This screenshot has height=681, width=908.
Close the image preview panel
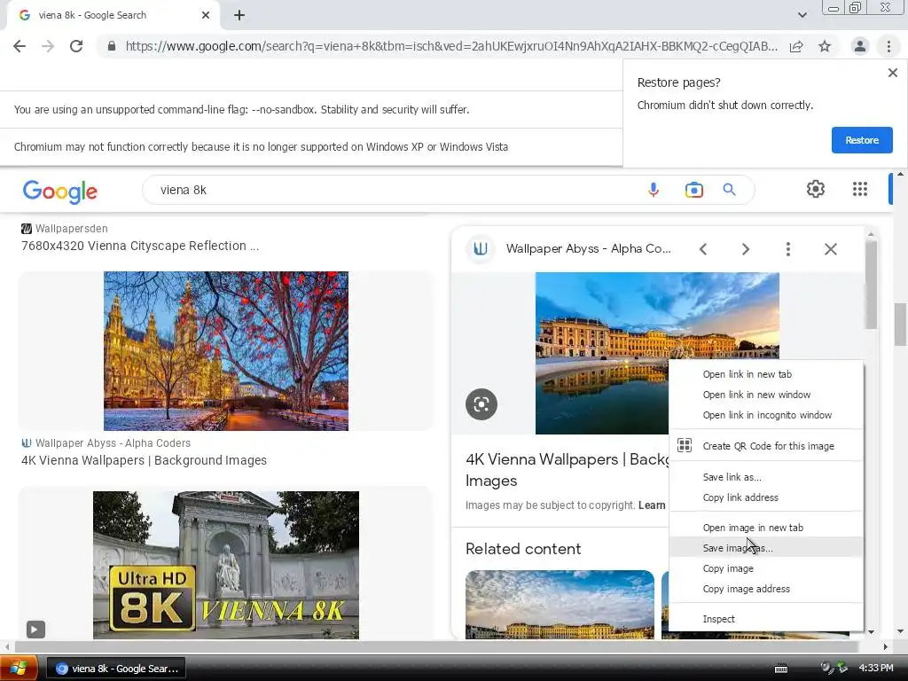830,249
